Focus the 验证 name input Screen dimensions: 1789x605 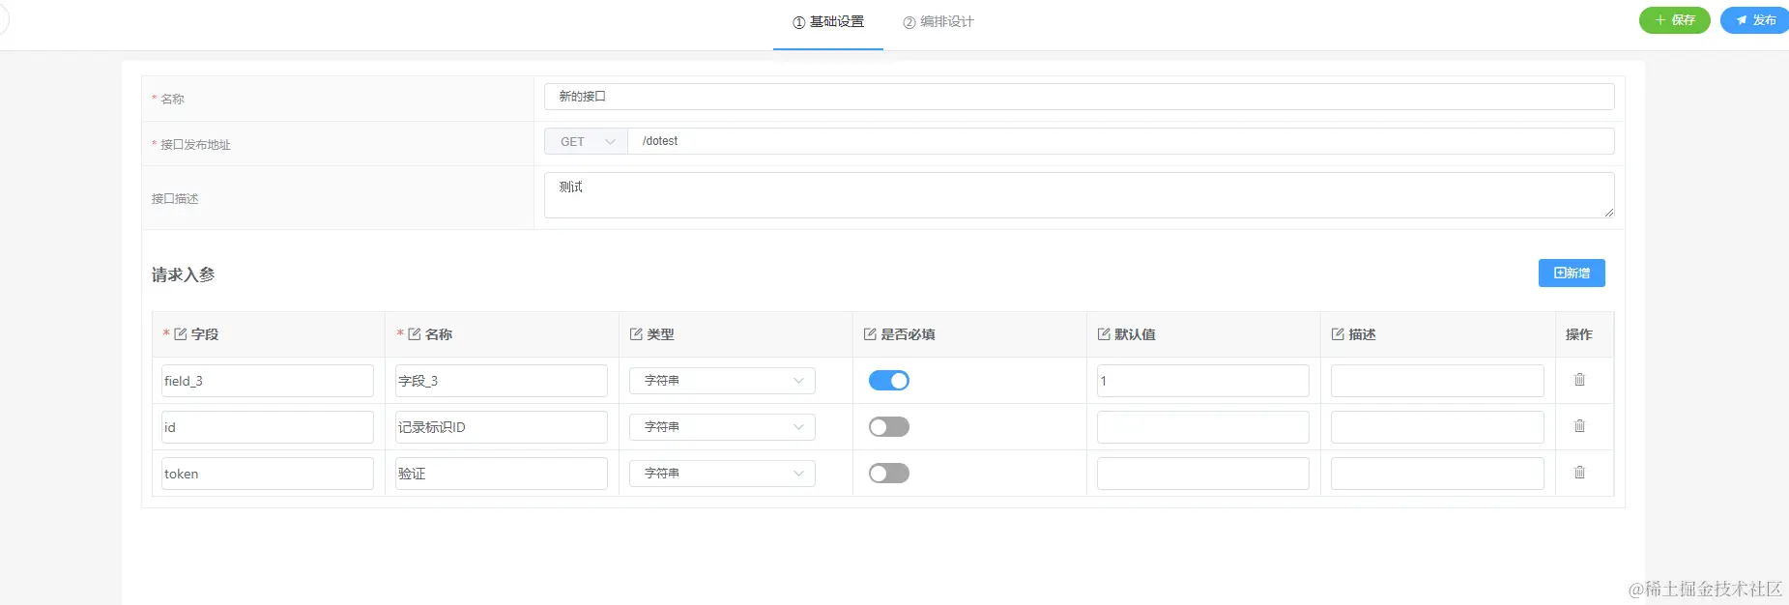502,474
